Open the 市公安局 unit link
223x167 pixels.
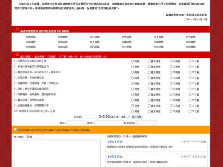click(127, 47)
